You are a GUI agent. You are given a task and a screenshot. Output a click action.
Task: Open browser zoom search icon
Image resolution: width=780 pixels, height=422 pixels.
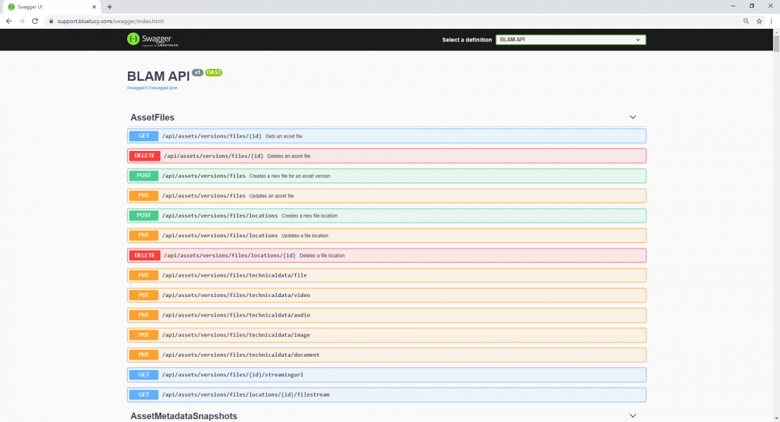pos(746,21)
